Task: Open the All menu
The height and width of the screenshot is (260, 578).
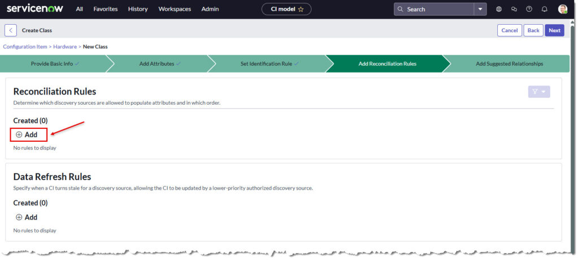Action: pyautogui.click(x=80, y=9)
